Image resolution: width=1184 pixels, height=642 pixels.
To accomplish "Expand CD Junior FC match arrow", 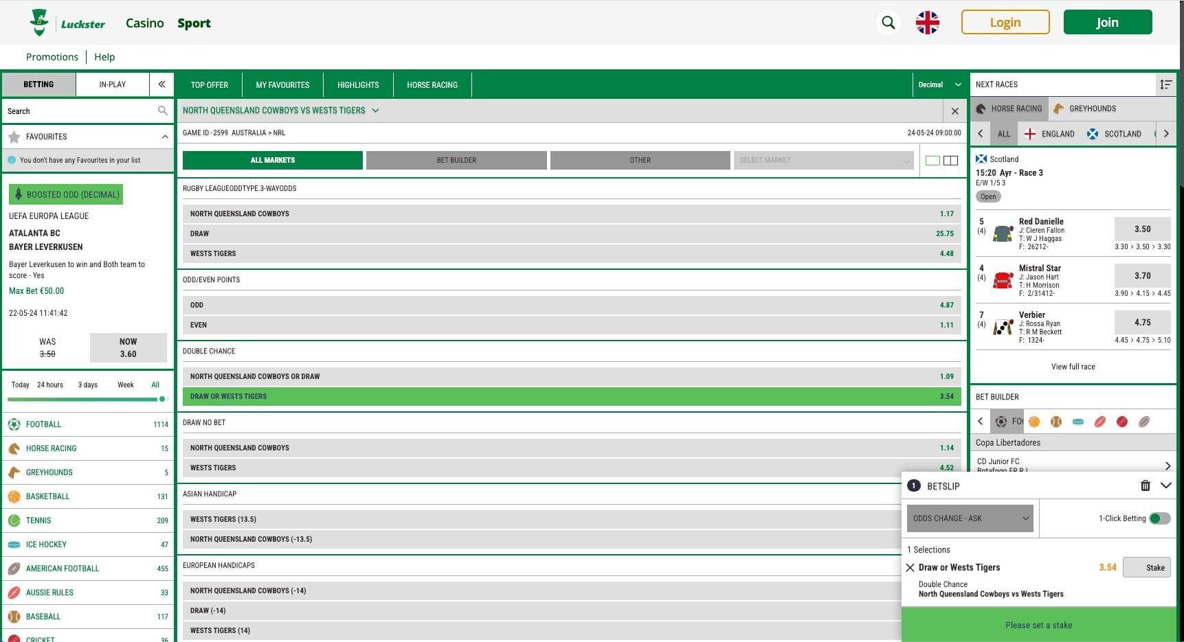I will (x=1168, y=466).
